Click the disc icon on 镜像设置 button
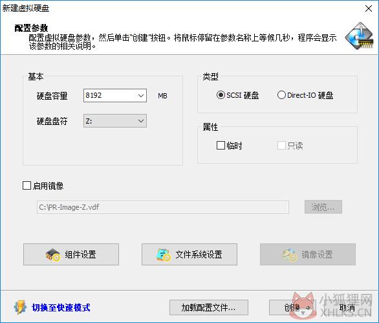 (x=290, y=255)
